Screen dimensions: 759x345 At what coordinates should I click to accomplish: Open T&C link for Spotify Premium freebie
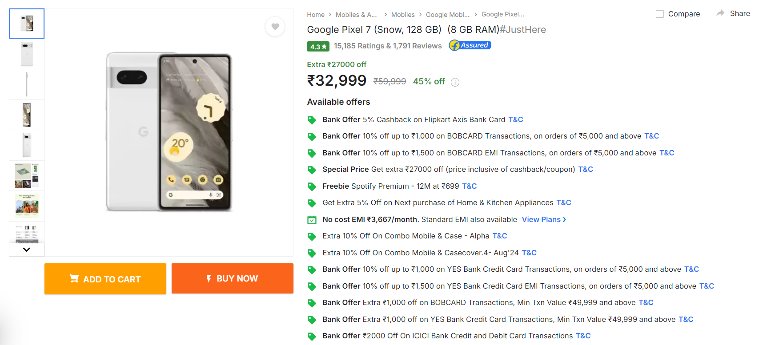470,186
